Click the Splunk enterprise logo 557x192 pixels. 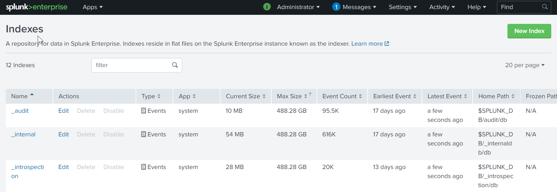point(37,7)
